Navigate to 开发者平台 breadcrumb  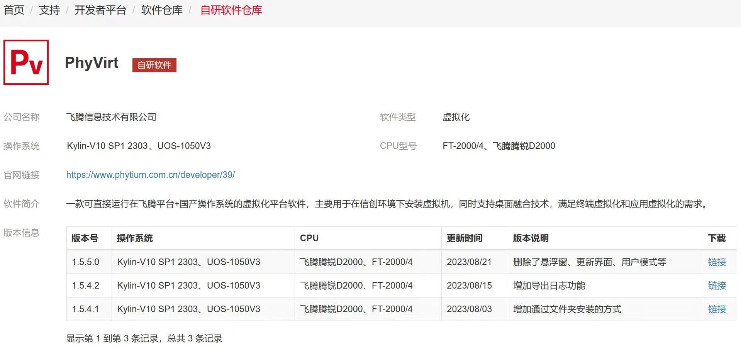tap(100, 10)
